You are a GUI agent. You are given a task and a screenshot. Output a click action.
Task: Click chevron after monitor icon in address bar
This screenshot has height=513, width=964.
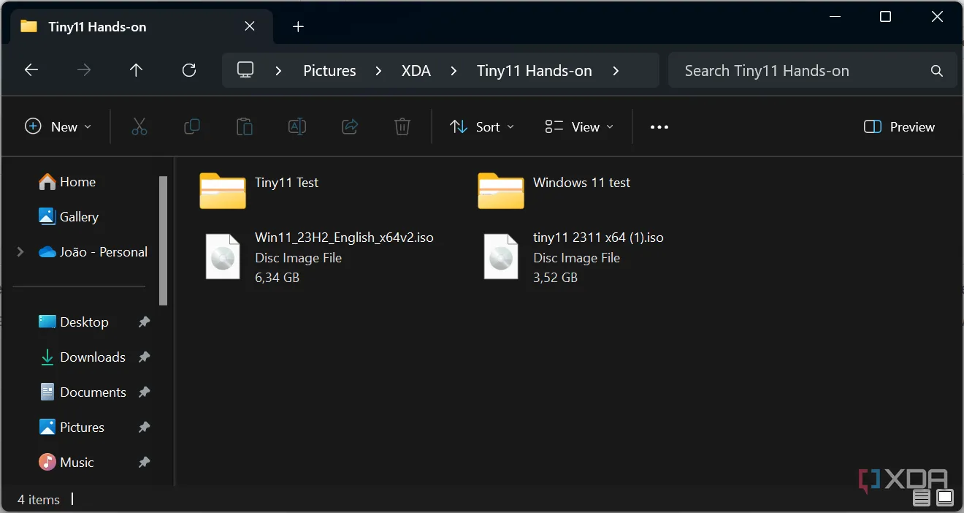(x=278, y=71)
